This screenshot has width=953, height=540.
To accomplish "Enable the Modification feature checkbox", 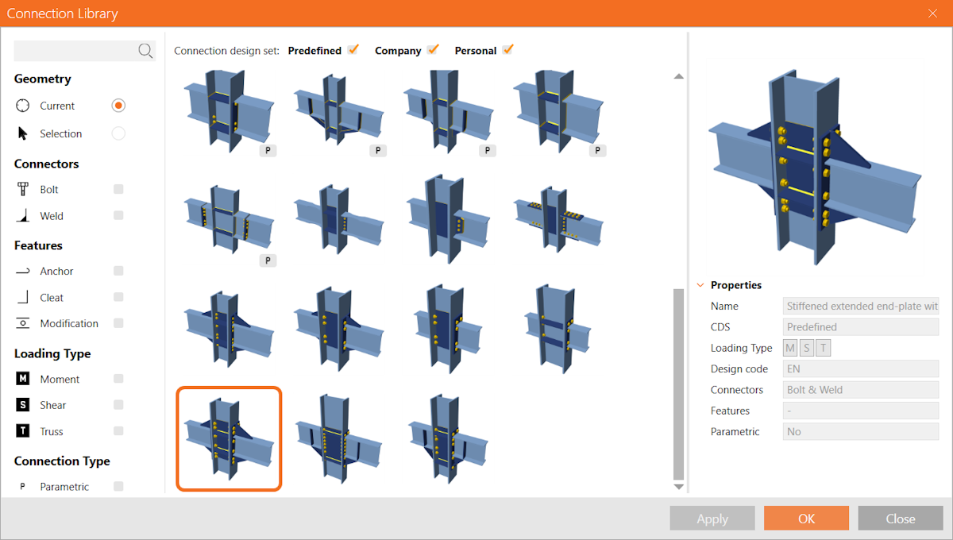I will click(x=118, y=322).
